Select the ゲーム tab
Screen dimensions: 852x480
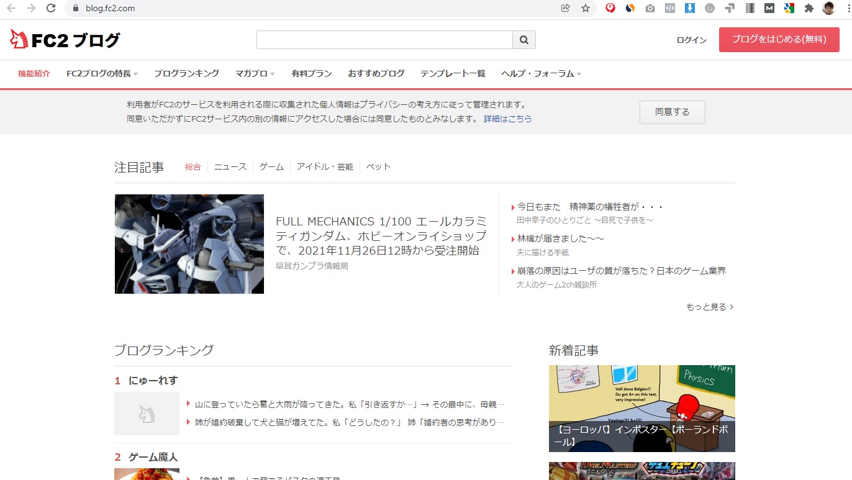pos(271,167)
